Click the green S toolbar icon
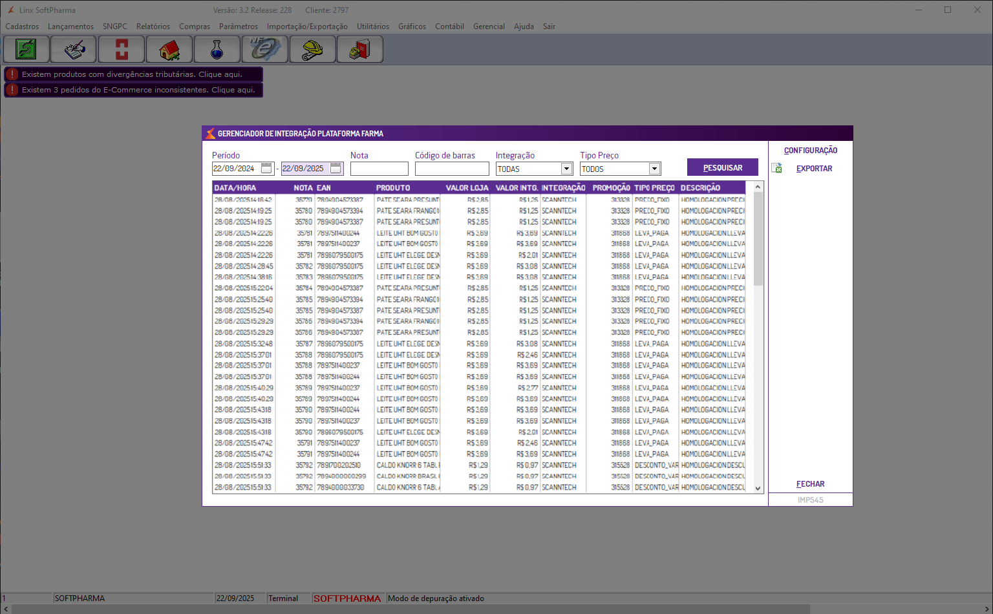 tap(27, 49)
